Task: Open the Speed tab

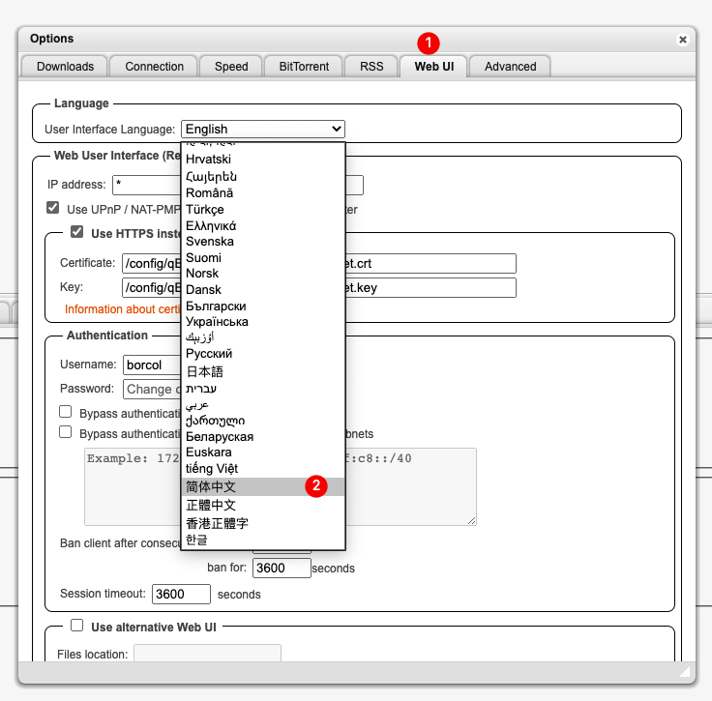Action: (x=231, y=67)
